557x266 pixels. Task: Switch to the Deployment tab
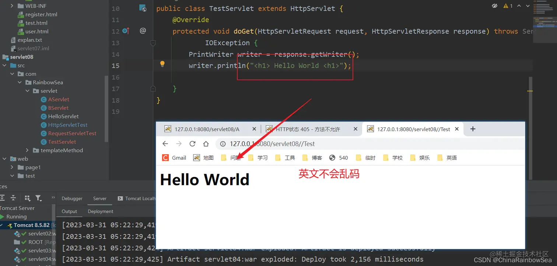tap(101, 211)
